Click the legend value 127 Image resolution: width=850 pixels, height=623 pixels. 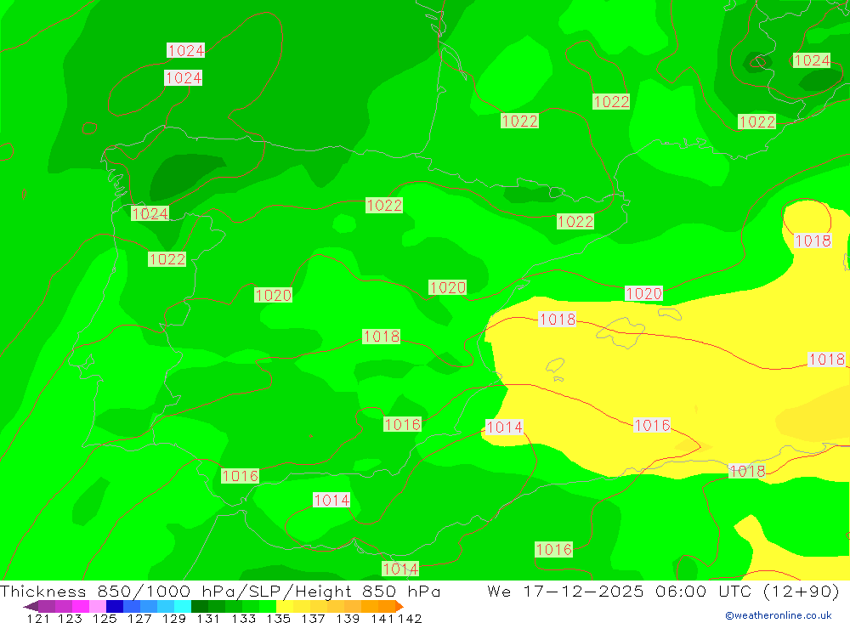tap(139, 619)
